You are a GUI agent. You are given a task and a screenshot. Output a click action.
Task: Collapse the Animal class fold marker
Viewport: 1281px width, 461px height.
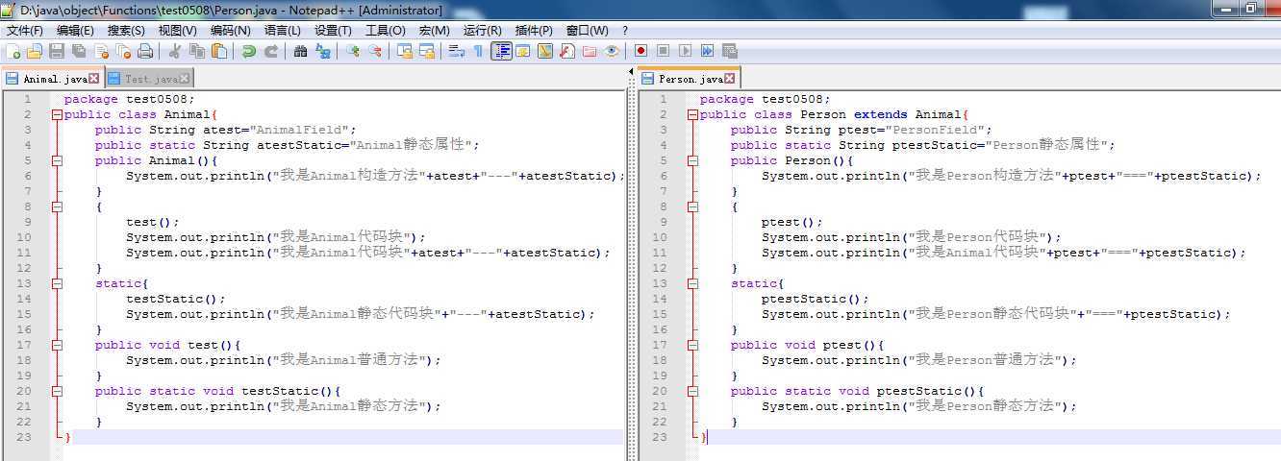tap(57, 114)
